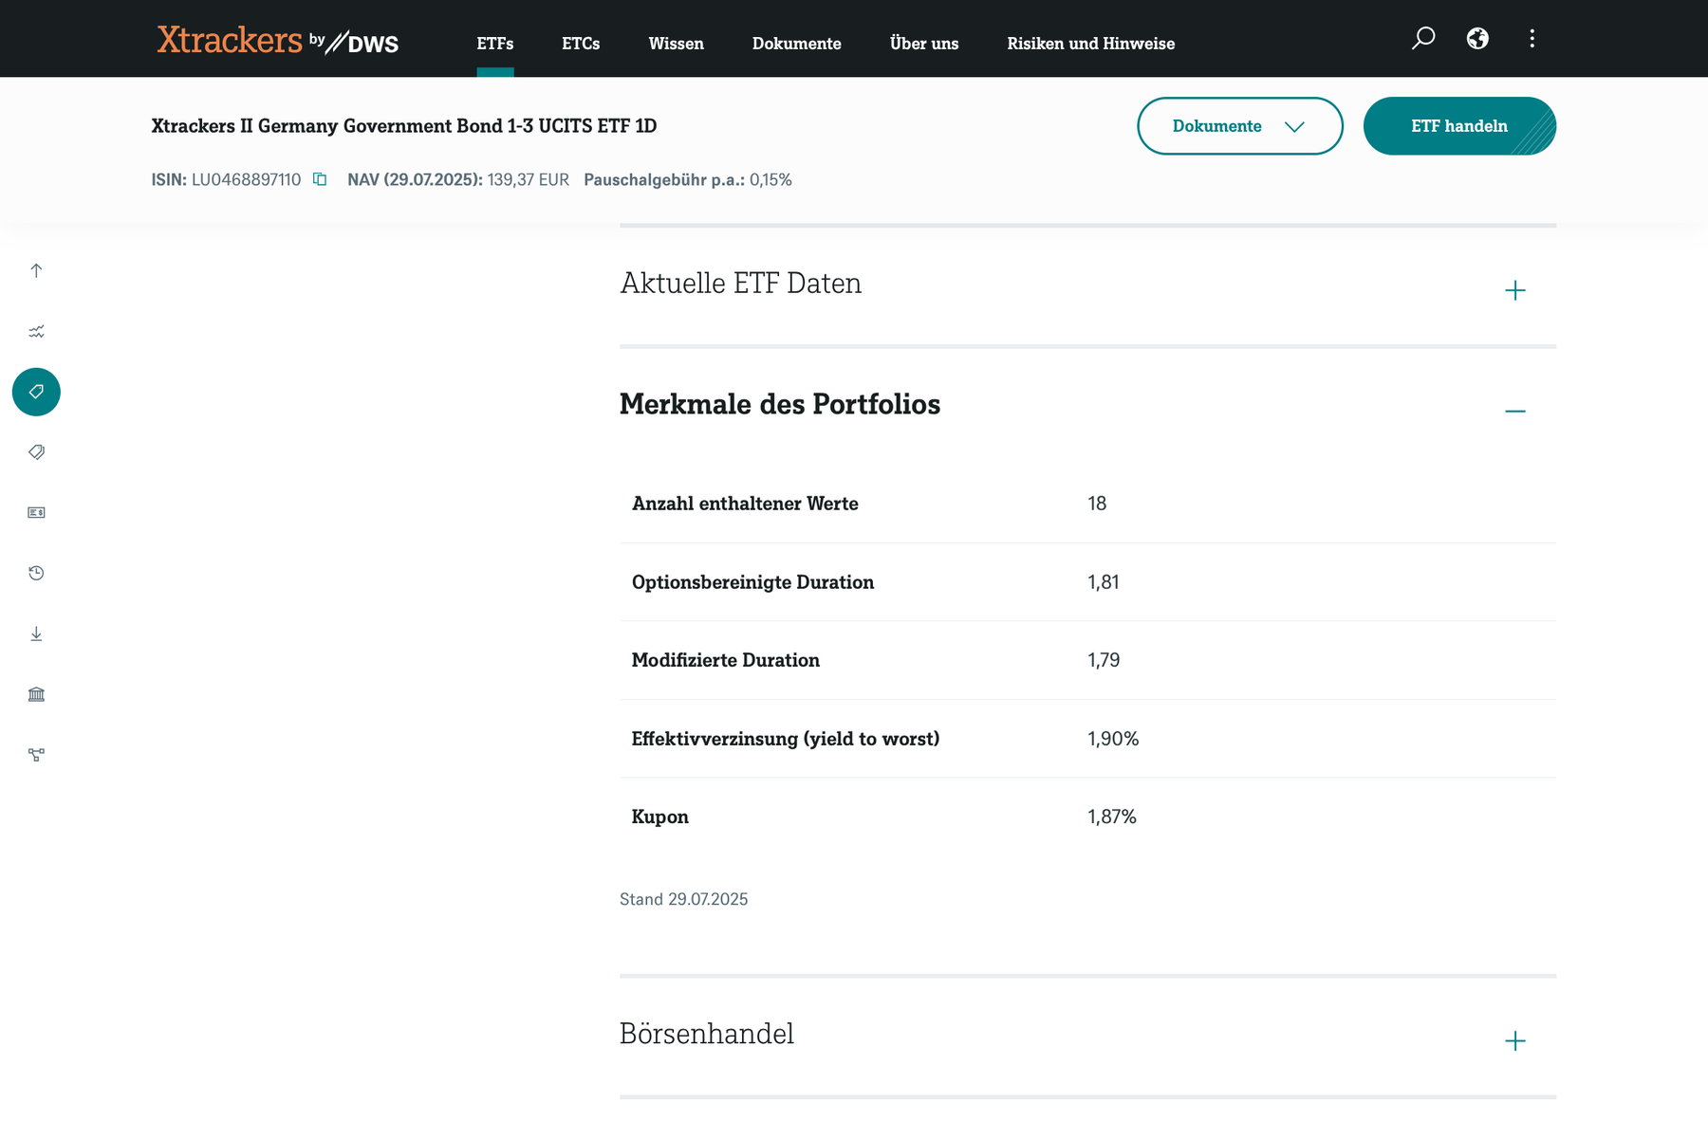Click the download arrow icon in the sidebar

tap(36, 633)
